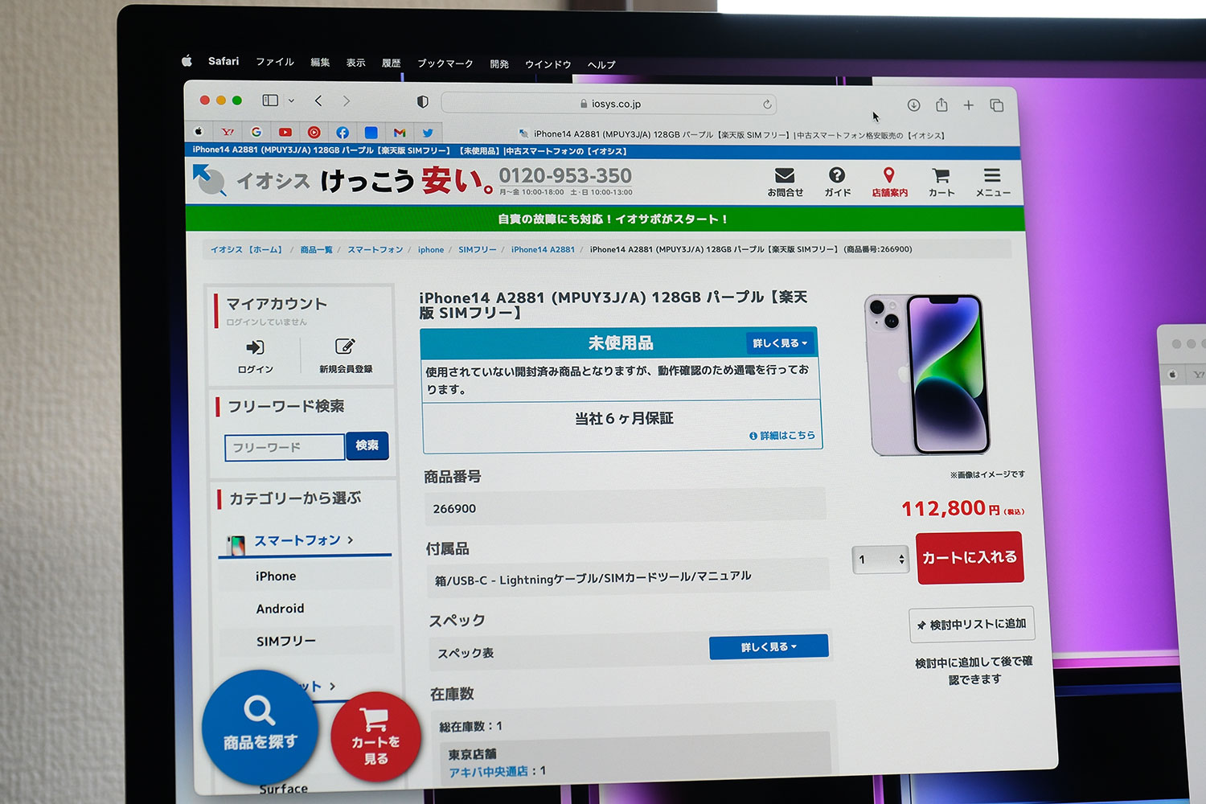Go to SIMフリー breadcrumb
Viewport: 1206px width, 804px height.
[478, 250]
